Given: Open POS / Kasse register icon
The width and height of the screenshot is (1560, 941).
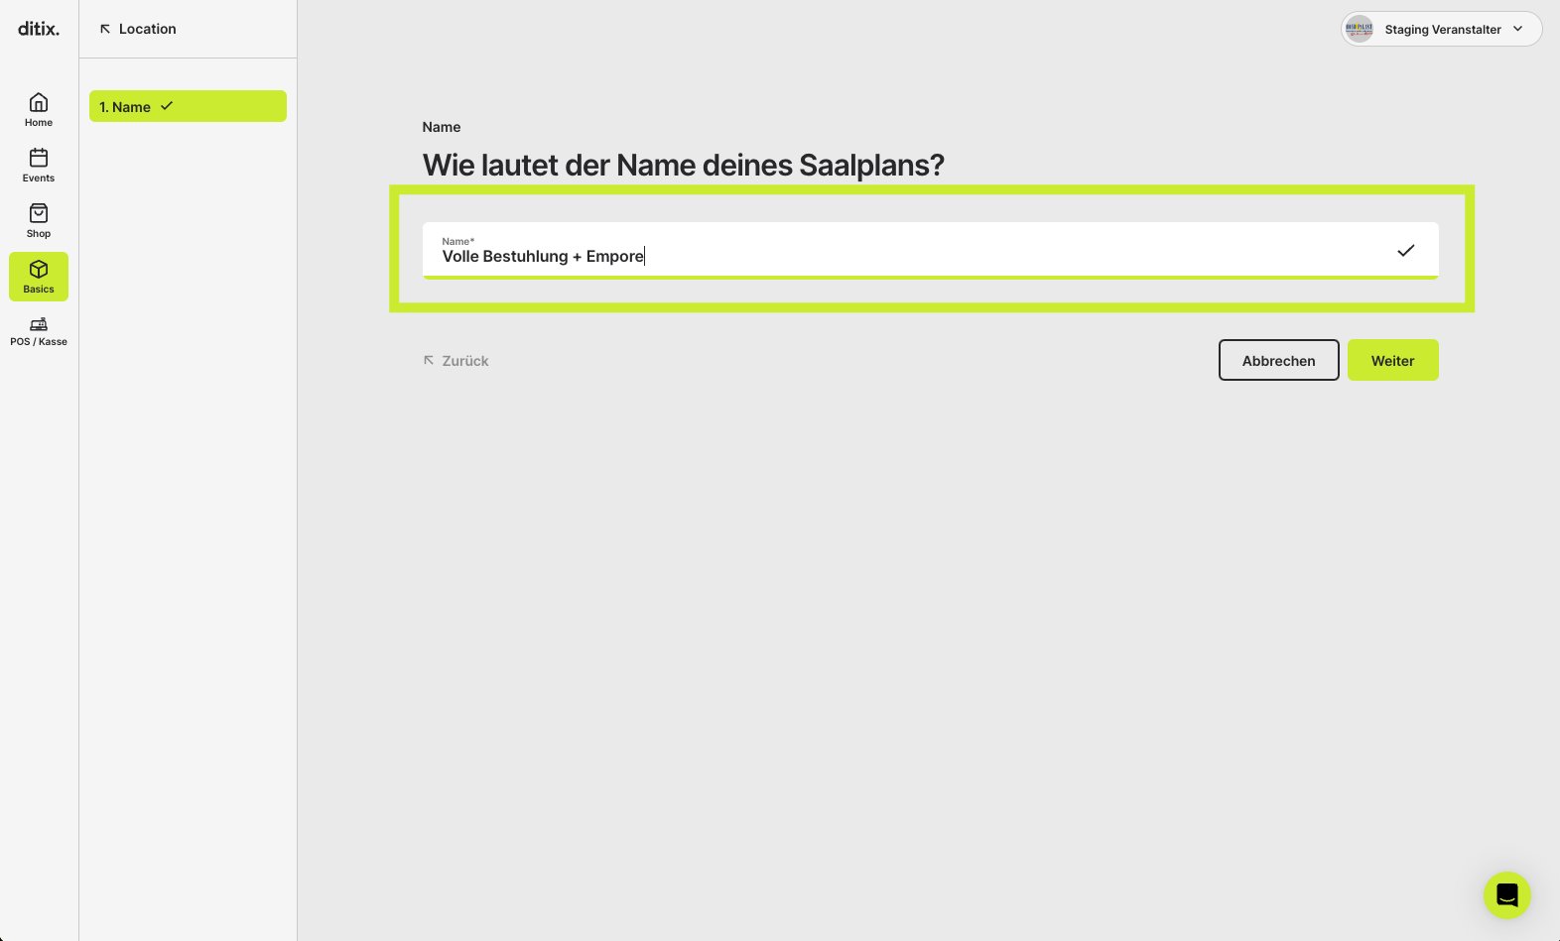Looking at the screenshot, I should click(x=39, y=324).
